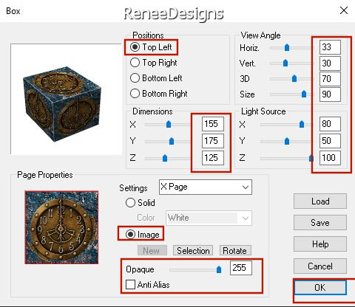The height and width of the screenshot is (307, 355).
Task: Click the Opaque slider handle
Action: [x=219, y=269]
